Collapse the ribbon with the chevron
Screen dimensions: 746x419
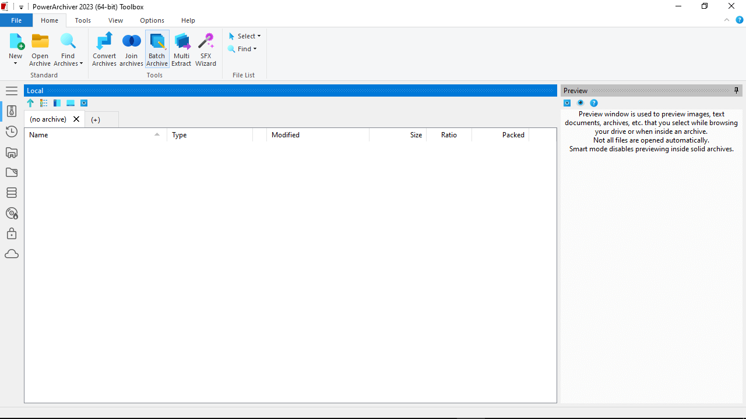(727, 20)
